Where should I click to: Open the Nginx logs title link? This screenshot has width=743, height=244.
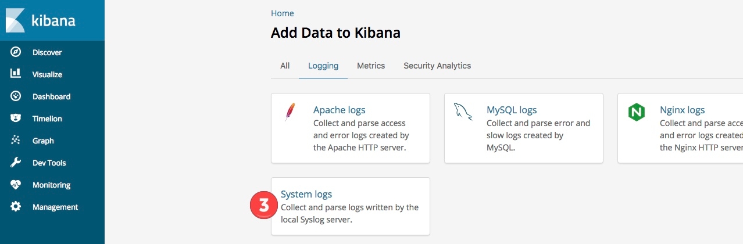tap(683, 110)
